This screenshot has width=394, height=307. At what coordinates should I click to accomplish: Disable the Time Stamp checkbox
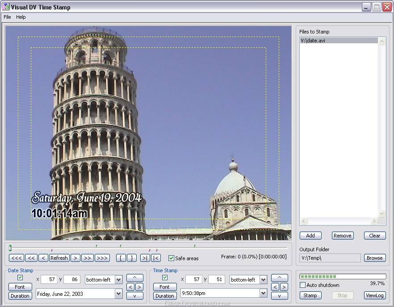[x=165, y=278]
